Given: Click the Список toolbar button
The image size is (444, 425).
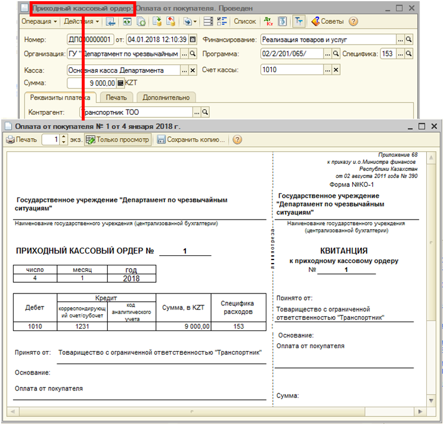Looking at the screenshot, I should pos(244,21).
